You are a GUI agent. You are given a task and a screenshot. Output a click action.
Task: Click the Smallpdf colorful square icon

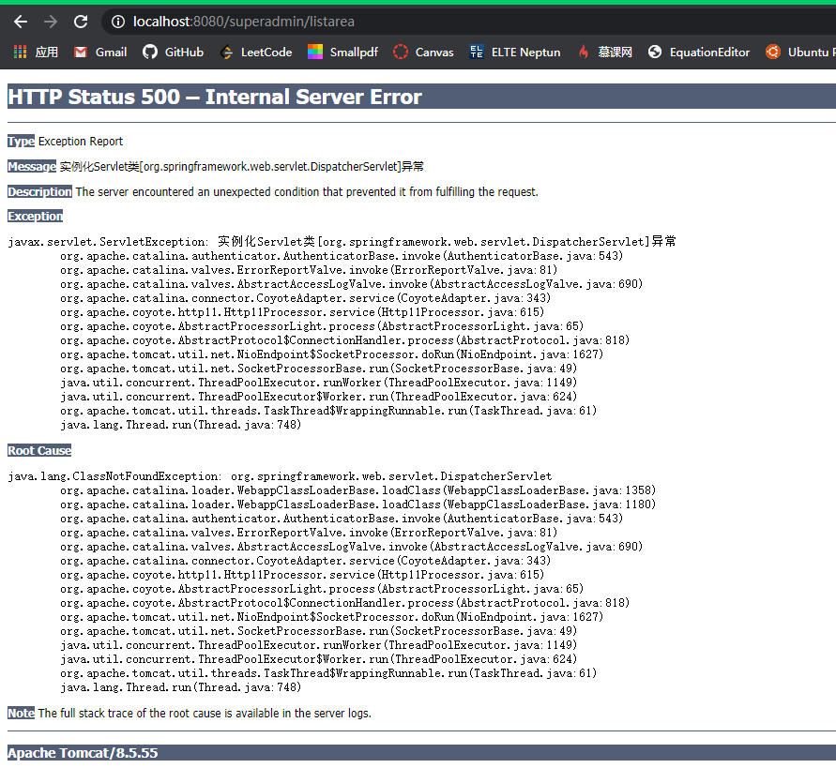click(x=315, y=53)
